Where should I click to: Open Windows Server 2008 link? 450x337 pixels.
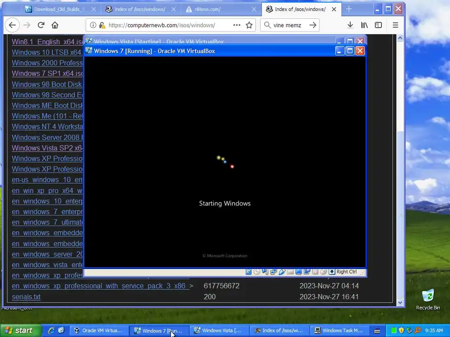tap(47, 137)
